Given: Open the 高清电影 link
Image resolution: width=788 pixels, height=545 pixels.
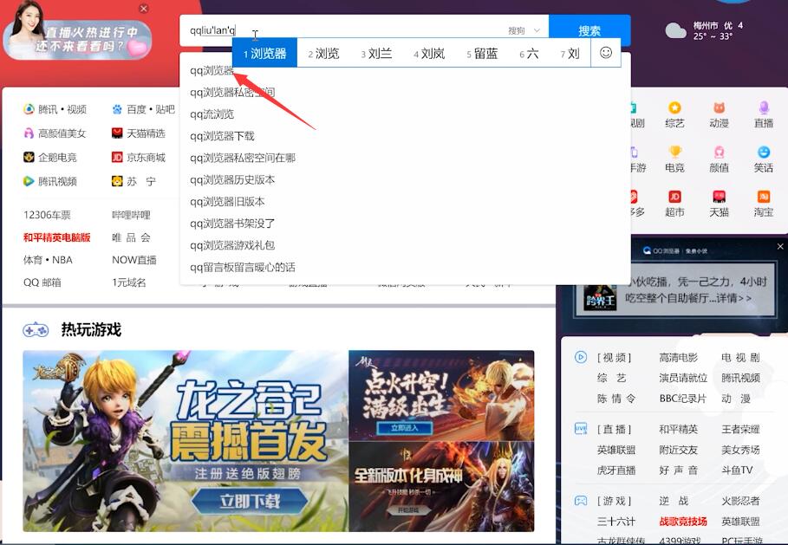Looking at the screenshot, I should coord(679,358).
